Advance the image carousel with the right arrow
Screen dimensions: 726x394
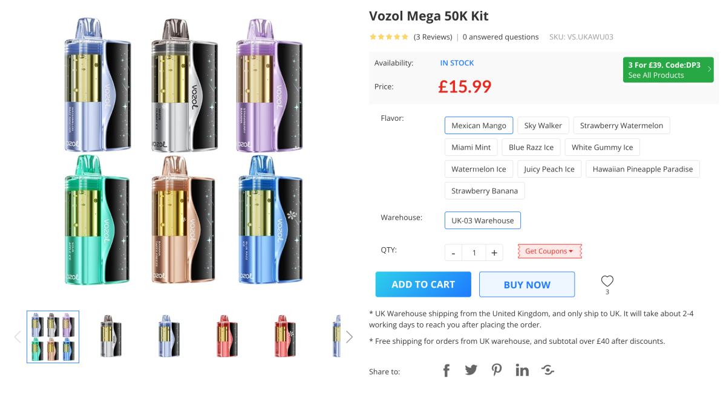click(349, 337)
